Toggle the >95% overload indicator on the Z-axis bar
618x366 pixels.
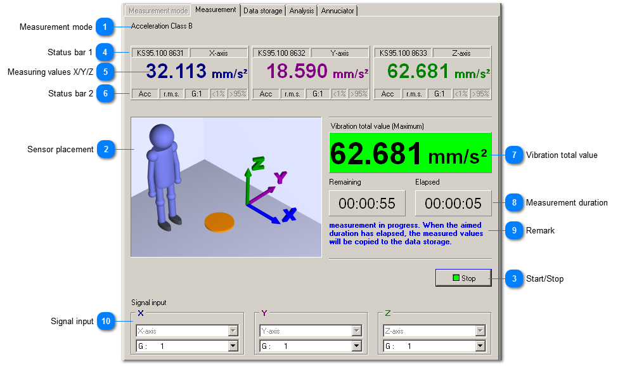(480, 93)
